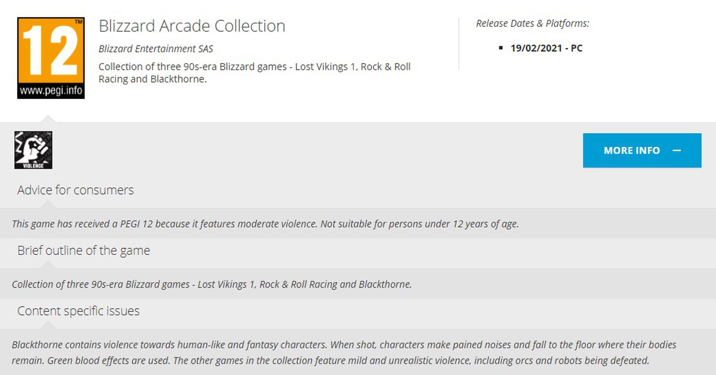The width and height of the screenshot is (716, 375).
Task: Click the brief outline text about three games
Action: pyautogui.click(x=212, y=284)
